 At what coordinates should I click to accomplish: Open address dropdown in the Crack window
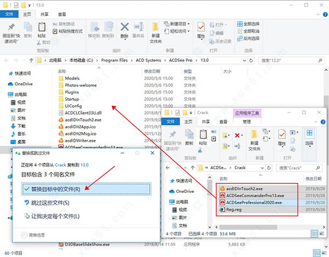coord(262,168)
